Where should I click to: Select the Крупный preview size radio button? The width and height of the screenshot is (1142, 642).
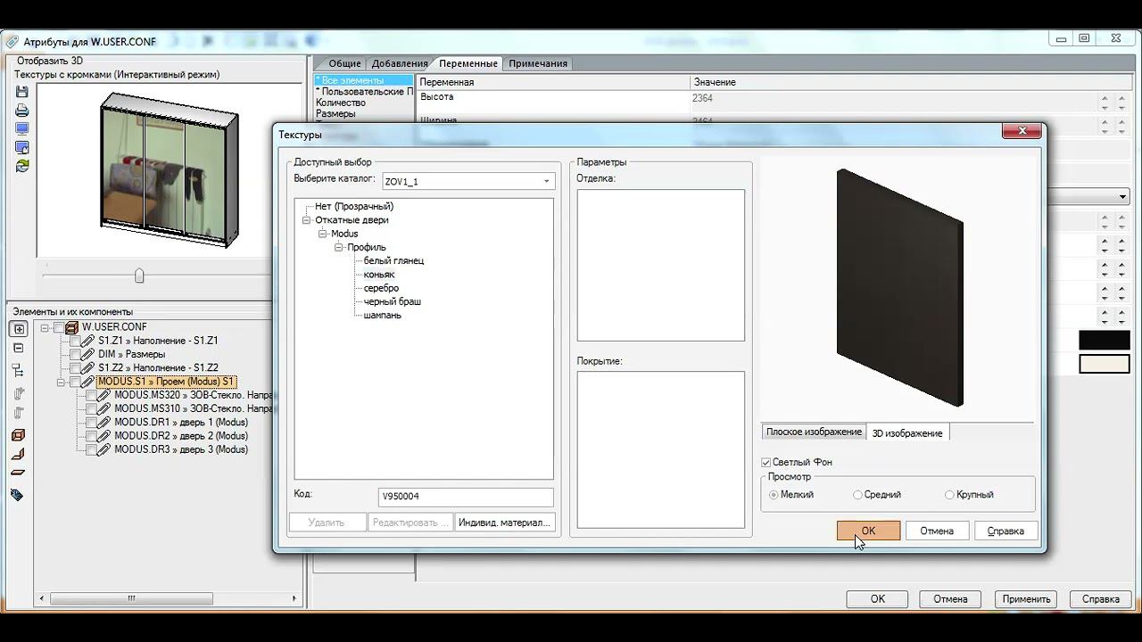coord(949,495)
